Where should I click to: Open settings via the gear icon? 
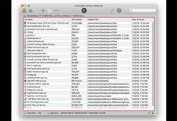pyautogui.click(x=119, y=10)
